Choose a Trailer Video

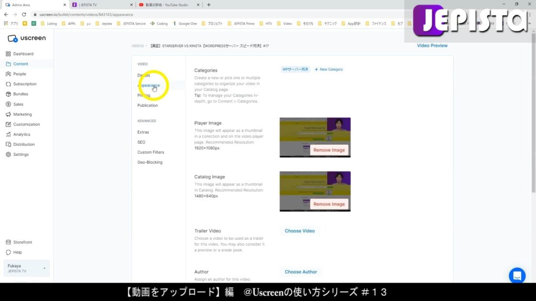click(300, 231)
